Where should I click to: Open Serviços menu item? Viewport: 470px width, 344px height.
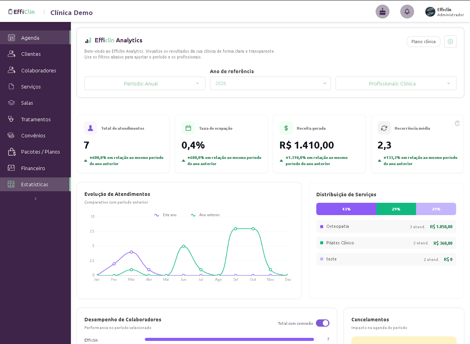[35, 87]
